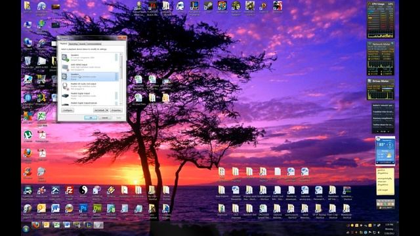The image size is (420, 236).
Task: Click the Windows Start orb
Action: (26, 229)
